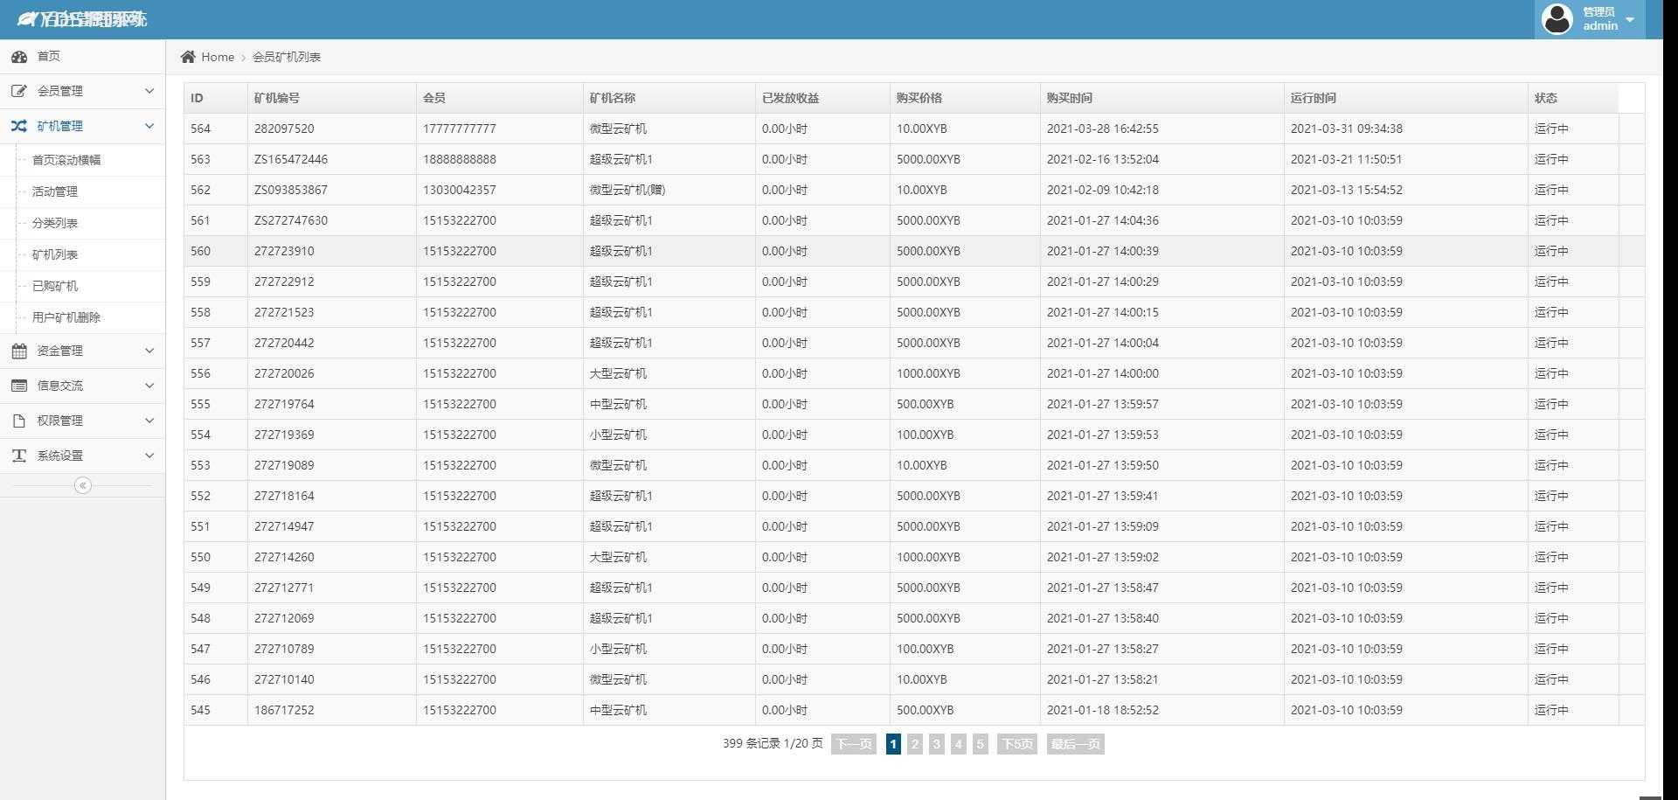Open 用户矿机删除 submenu item
This screenshot has width=1678, height=800.
[66, 317]
